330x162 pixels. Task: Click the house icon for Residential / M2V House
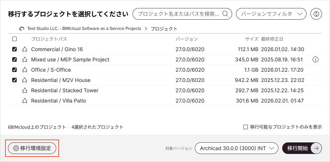point(25,80)
